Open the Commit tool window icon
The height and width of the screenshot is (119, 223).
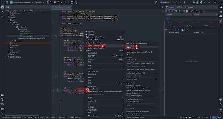pyautogui.click(x=2, y=12)
